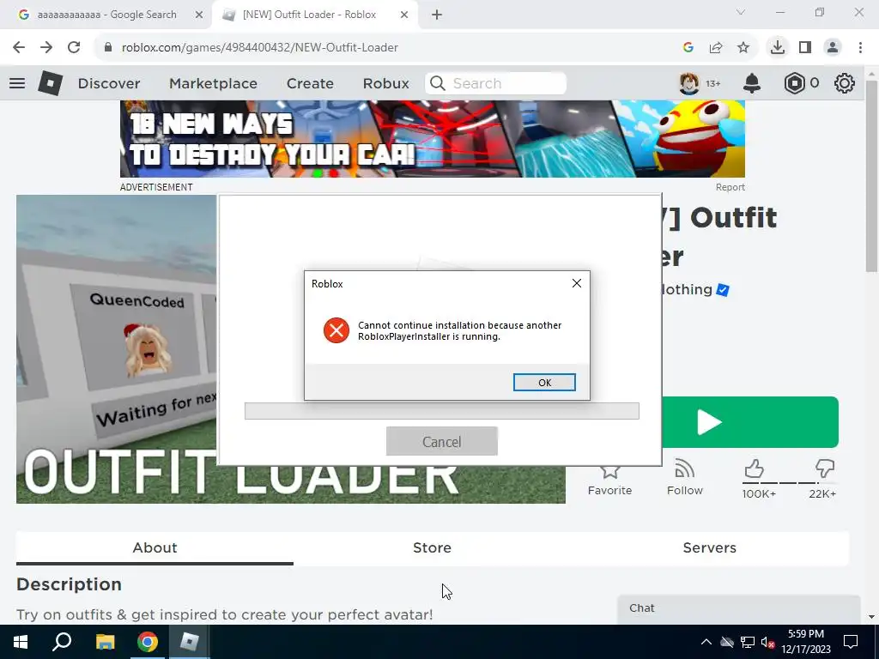Click the Roblox taskbar icon
Screen dimensions: 879x659
click(189, 642)
